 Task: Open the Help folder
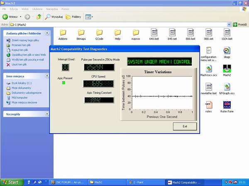pyautogui.click(x=117, y=34)
